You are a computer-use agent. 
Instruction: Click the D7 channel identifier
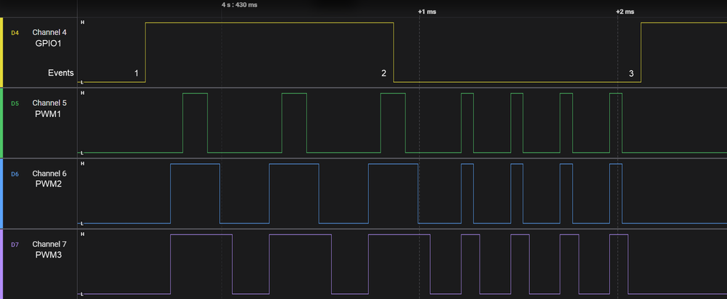tap(15, 245)
